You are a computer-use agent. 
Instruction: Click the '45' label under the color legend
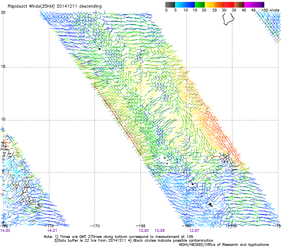(253, 10)
